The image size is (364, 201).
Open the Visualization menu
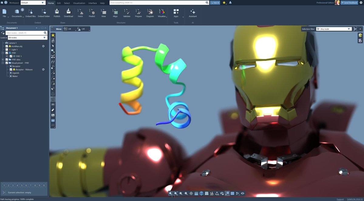coord(79,3)
